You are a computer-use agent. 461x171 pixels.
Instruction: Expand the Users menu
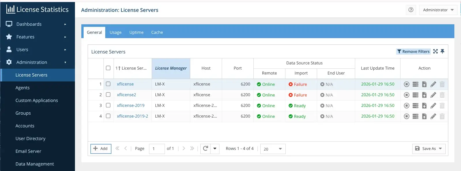click(x=37, y=50)
